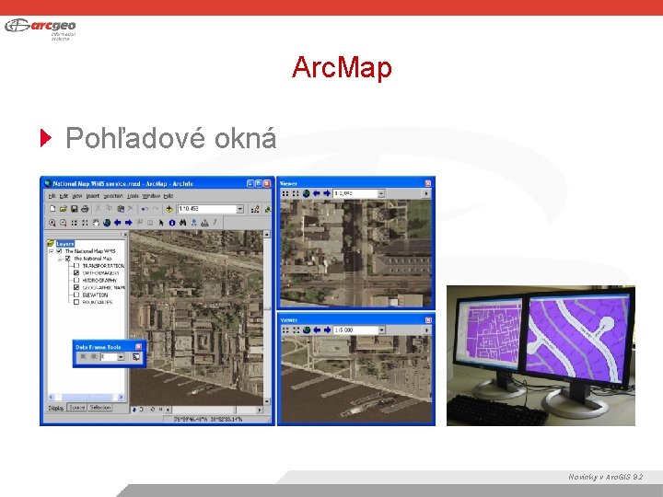Click the Paste clipboard icon
This screenshot has height=497, width=663.
click(121, 209)
